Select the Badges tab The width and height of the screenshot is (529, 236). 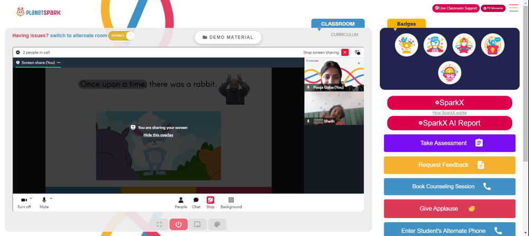pos(406,24)
